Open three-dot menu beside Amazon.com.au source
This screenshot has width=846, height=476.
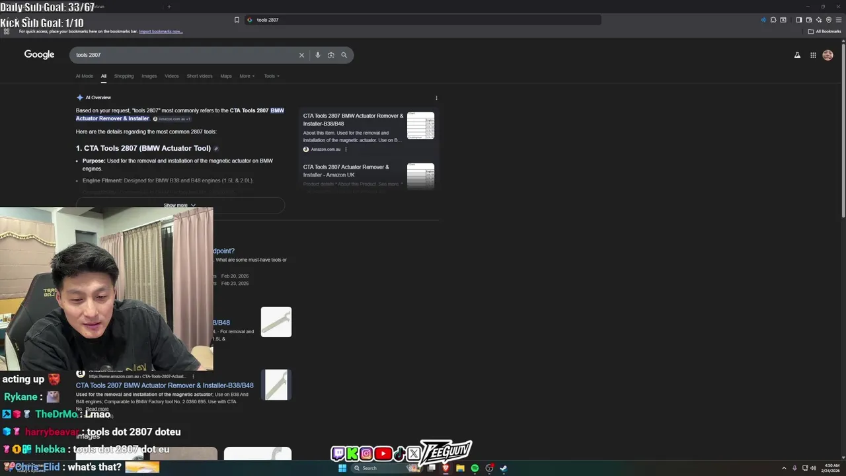346,149
